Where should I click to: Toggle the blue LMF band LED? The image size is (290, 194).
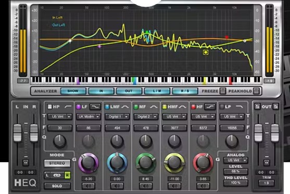pyautogui.click(x=107, y=107)
